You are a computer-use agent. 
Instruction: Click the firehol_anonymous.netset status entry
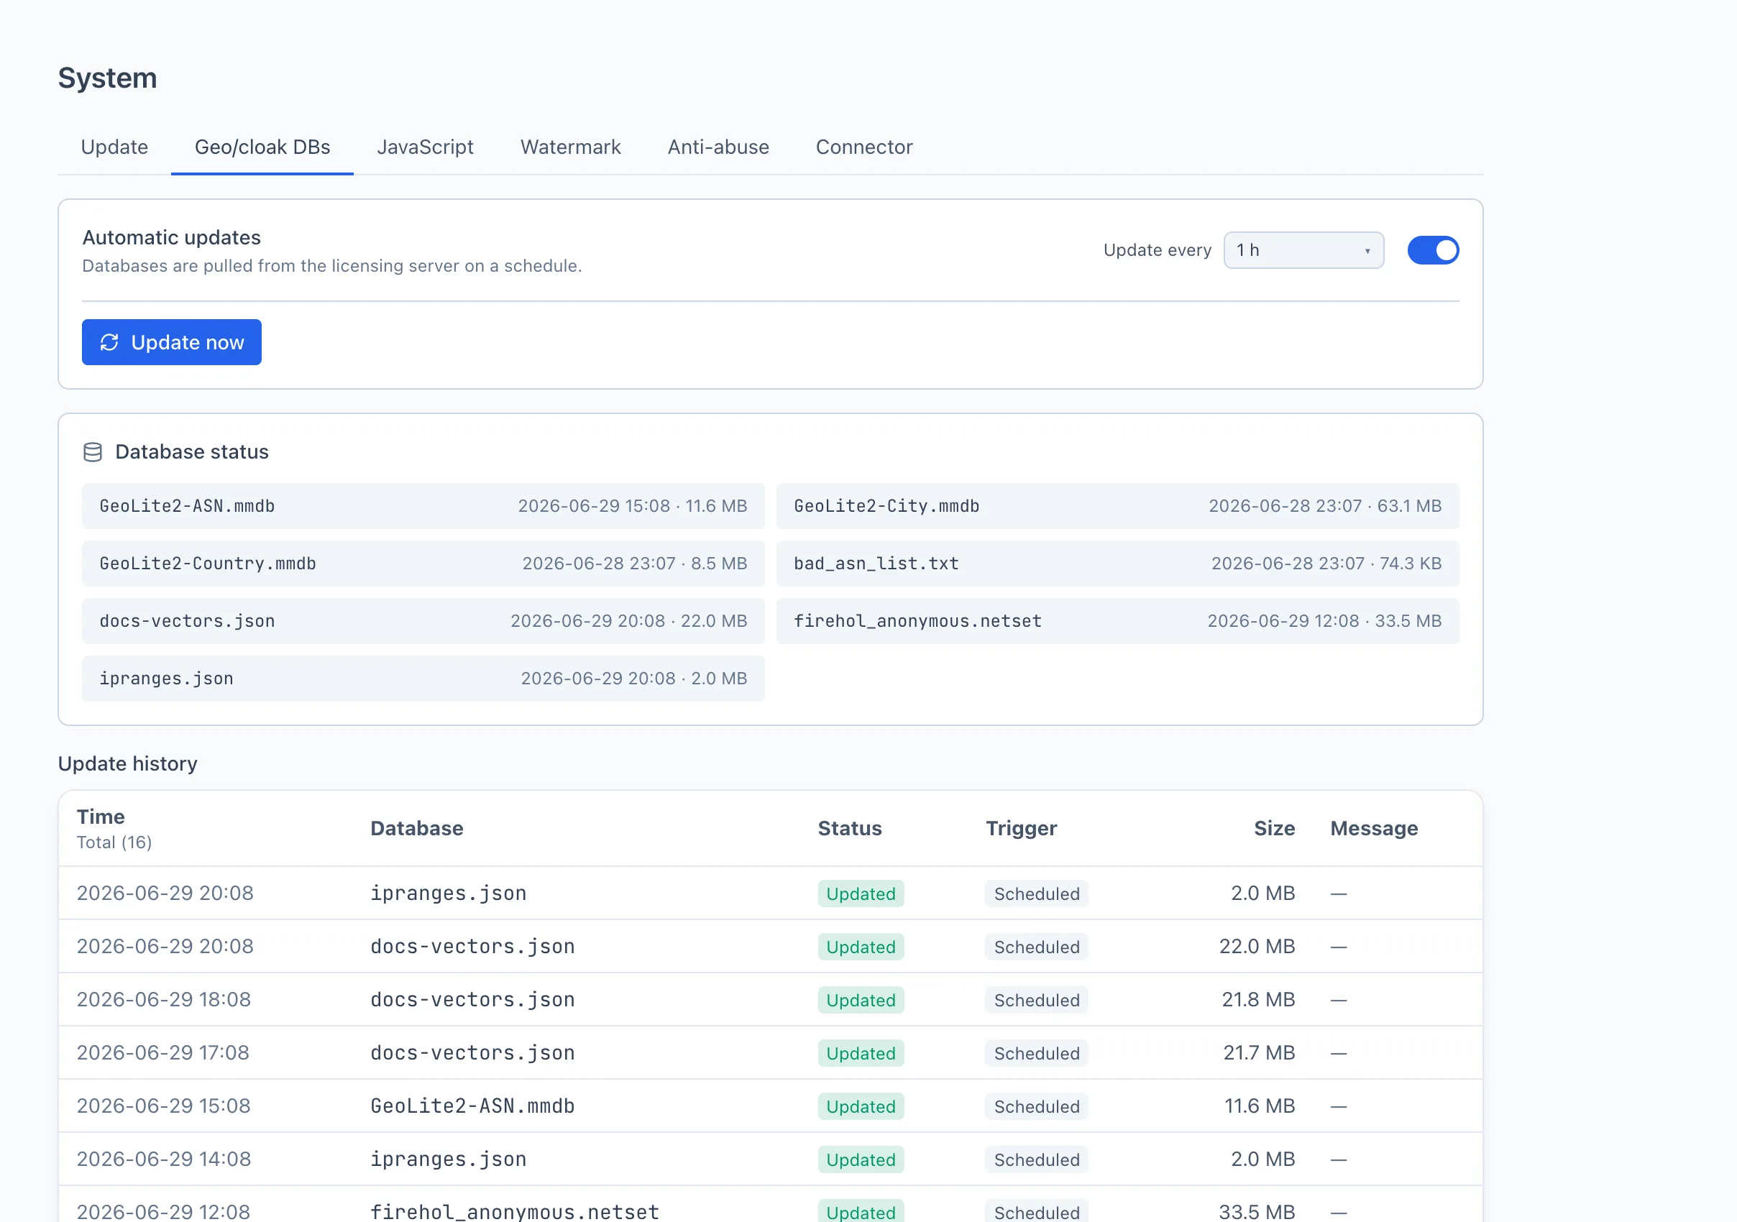coord(1117,621)
